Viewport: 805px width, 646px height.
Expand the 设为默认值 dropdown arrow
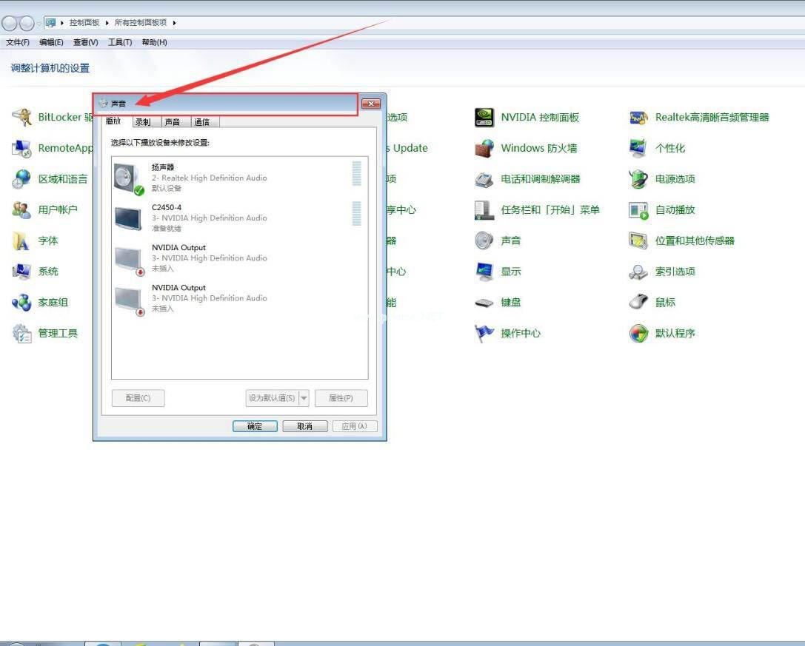click(x=304, y=398)
